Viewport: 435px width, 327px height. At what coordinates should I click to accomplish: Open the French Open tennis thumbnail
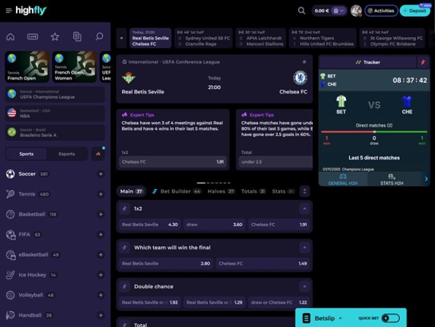(28, 67)
